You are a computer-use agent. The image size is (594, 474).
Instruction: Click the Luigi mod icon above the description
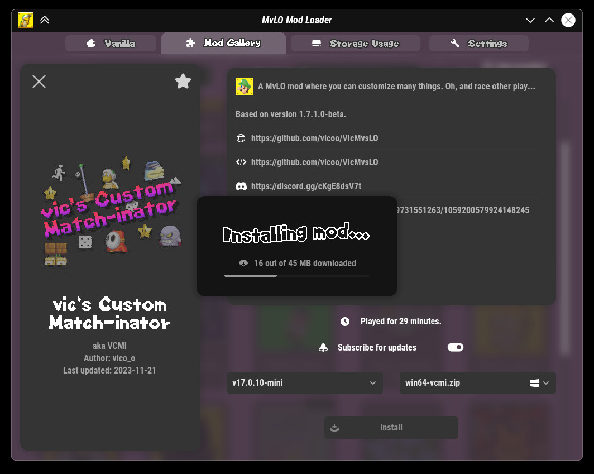pyautogui.click(x=245, y=86)
